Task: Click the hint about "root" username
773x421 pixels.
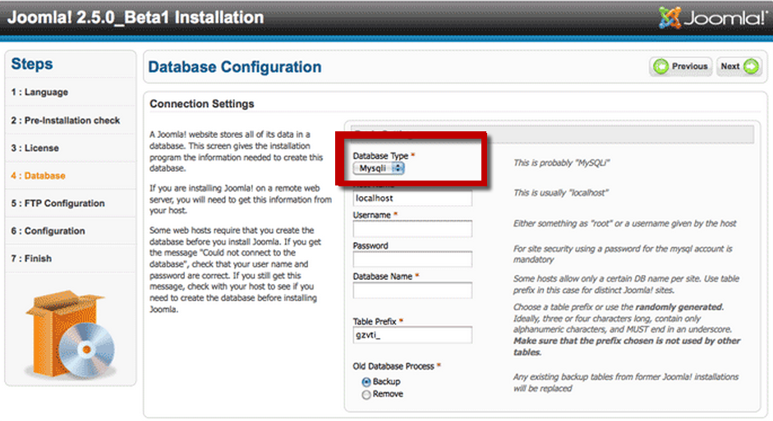Action: (624, 223)
